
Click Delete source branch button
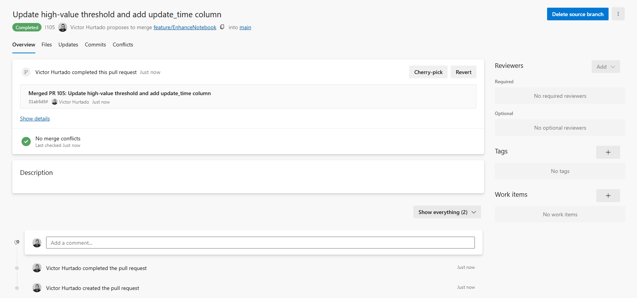577,14
